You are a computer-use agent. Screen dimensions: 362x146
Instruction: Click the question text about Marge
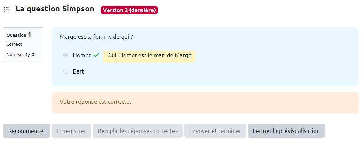[x=96, y=37]
